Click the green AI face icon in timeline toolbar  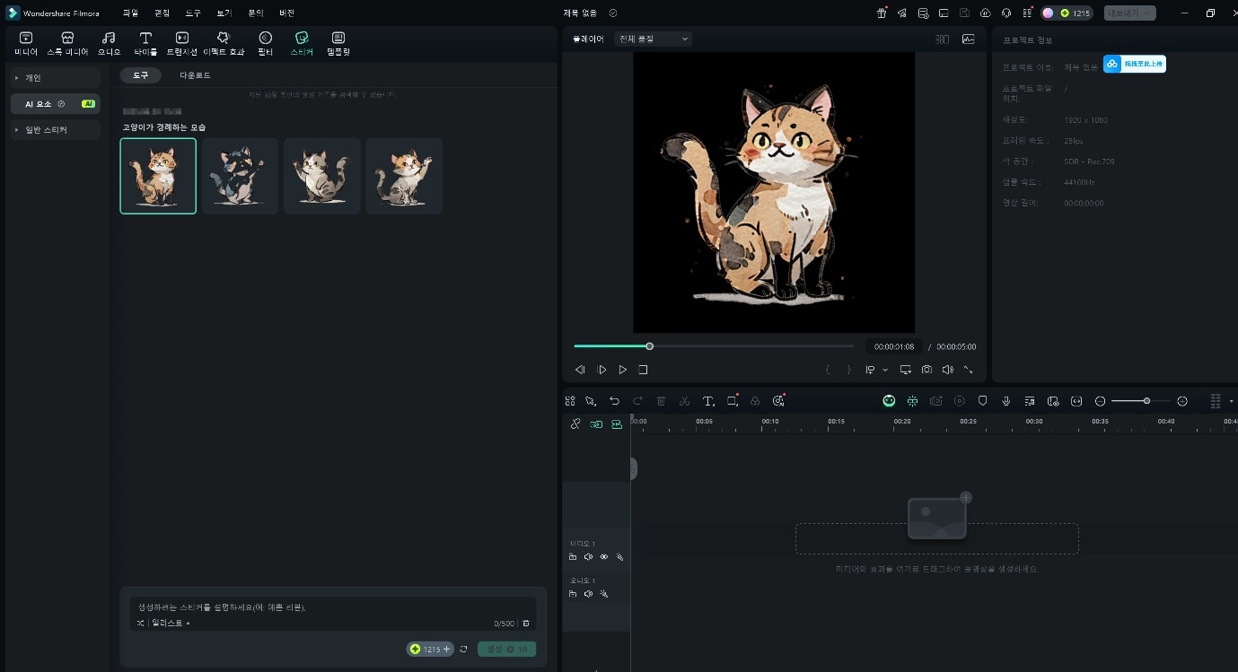click(x=889, y=401)
